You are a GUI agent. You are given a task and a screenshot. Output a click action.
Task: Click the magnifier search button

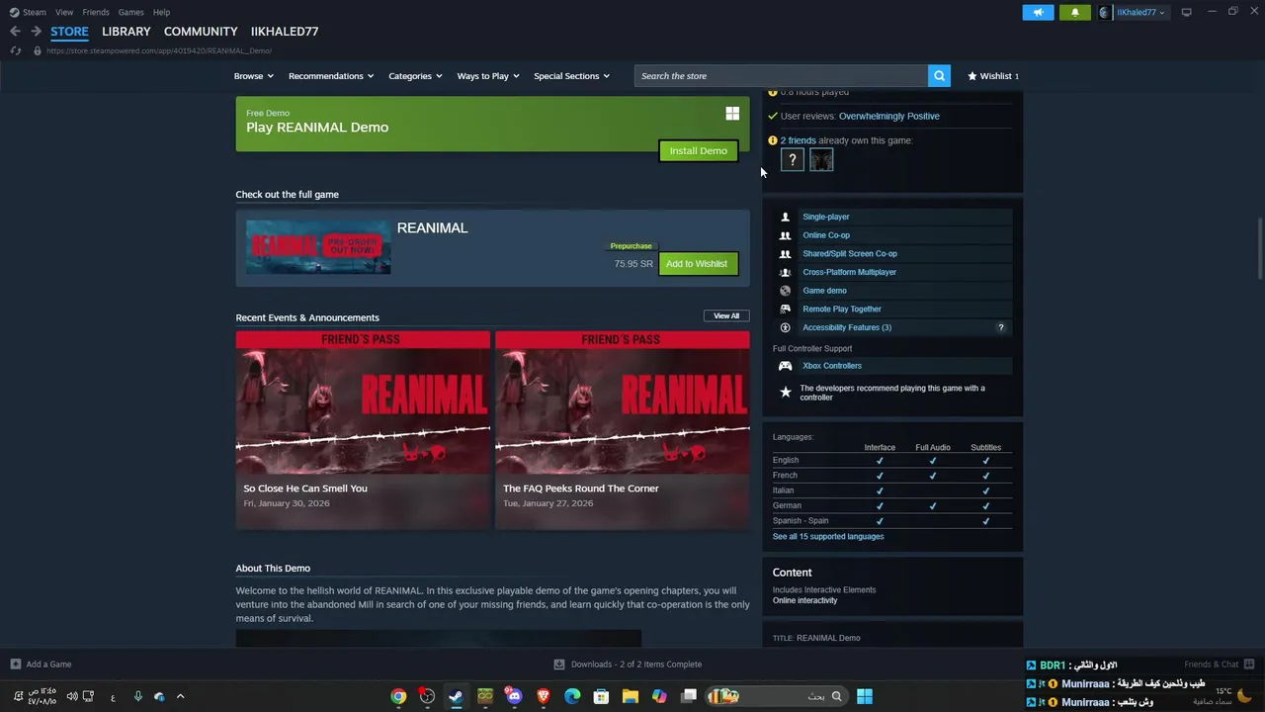tap(939, 76)
